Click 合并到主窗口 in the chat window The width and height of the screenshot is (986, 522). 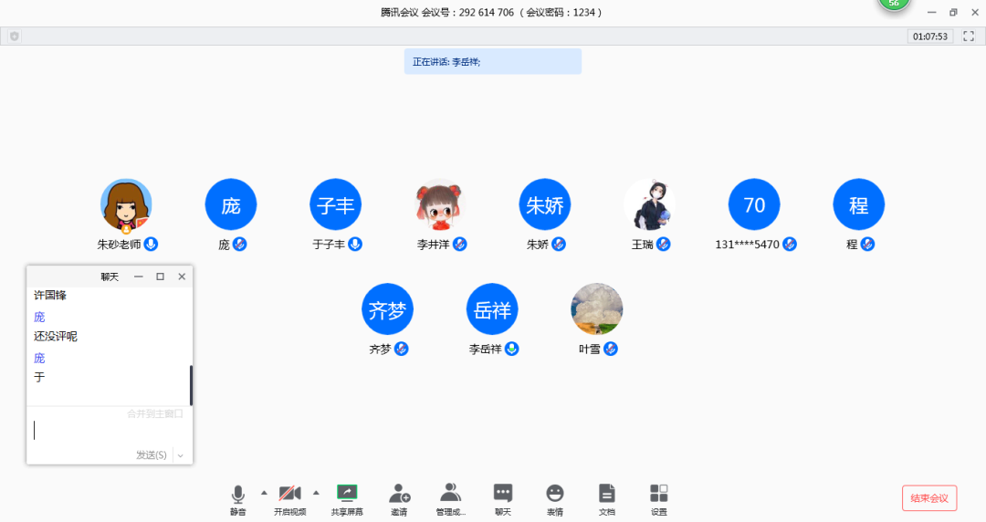pyautogui.click(x=155, y=414)
